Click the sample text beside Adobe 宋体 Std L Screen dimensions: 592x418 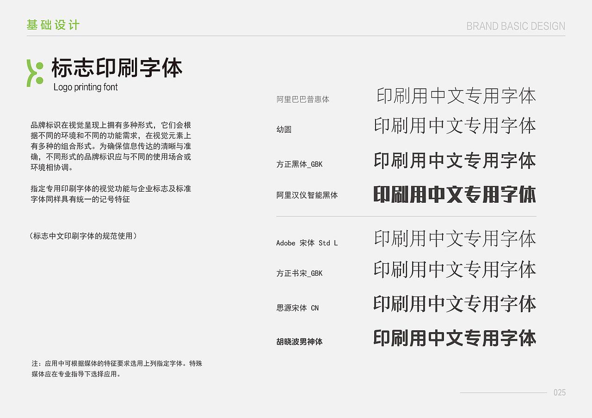tap(455, 239)
